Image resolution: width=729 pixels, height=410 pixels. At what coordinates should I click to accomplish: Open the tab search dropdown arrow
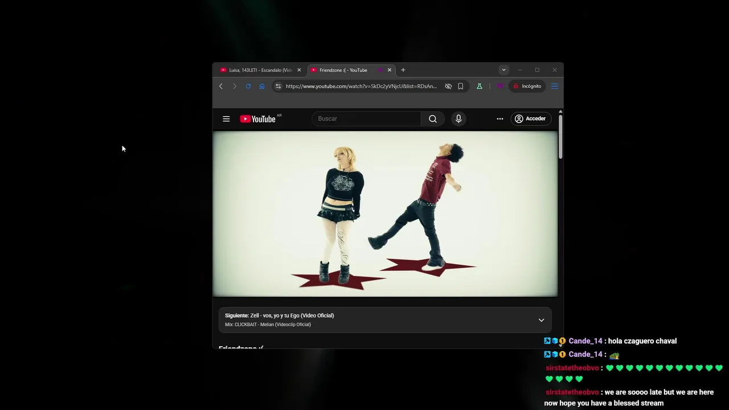click(x=503, y=70)
